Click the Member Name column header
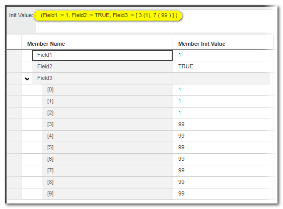Screen dimensions: 283x209 (97, 44)
